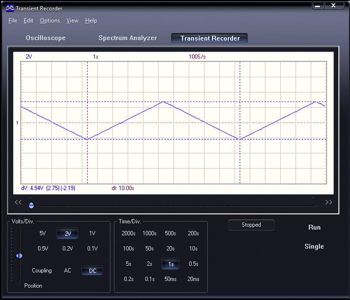350x300 pixels.
Task: Click the Stopped status indicator
Action: pyautogui.click(x=251, y=225)
